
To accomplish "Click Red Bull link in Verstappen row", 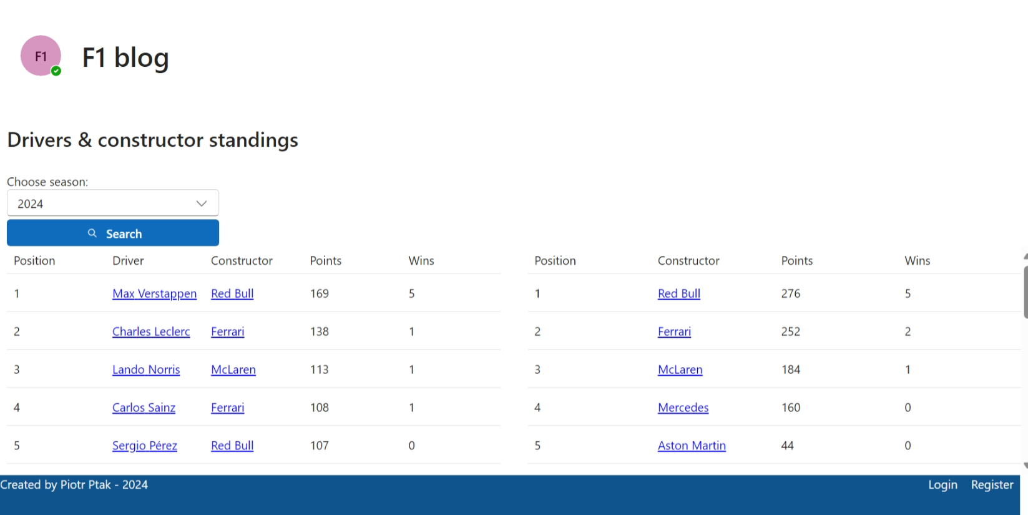I will [x=232, y=293].
